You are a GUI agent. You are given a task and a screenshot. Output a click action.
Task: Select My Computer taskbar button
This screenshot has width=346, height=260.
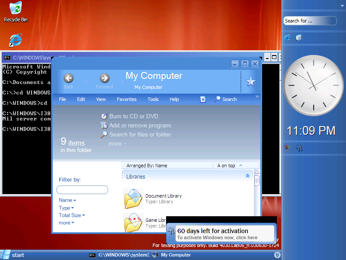pyautogui.click(x=171, y=255)
